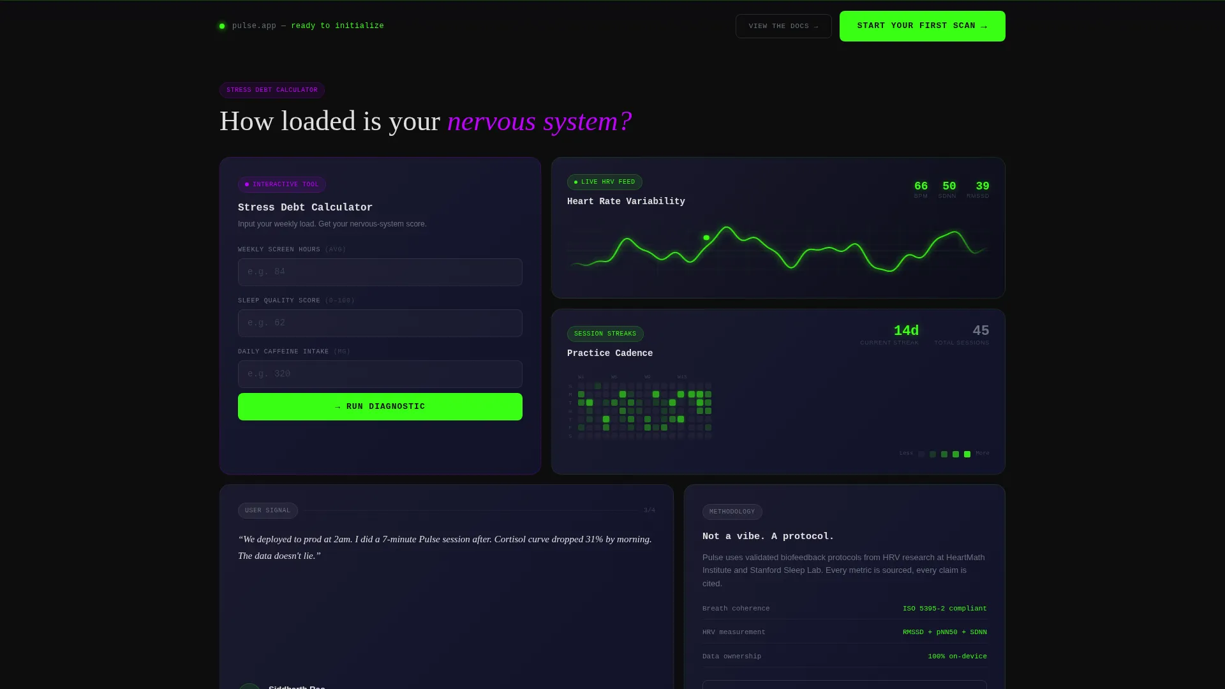Select the "ISO 5395-2 compliant" value
Screen dimensions: 1225x689
coord(944,609)
